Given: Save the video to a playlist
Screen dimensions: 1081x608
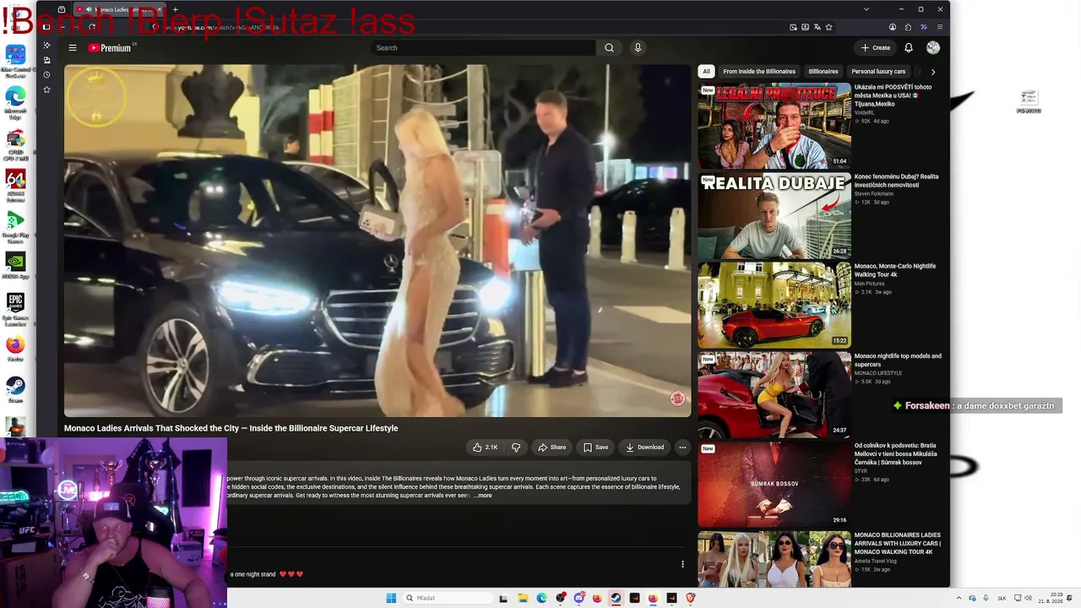Looking at the screenshot, I should 595,448.
